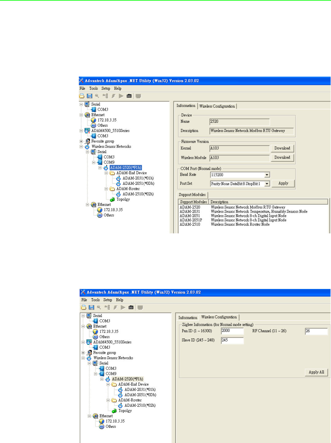Screen dimensions: 331x443
Task: Click the ADAM4500_5510Series icon in upper window
Action: pyautogui.click(x=87, y=131)
